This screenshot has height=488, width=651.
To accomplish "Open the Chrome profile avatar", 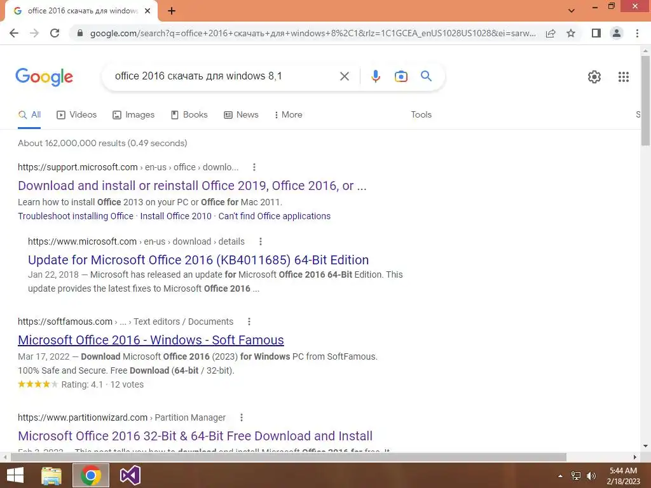I will point(617,33).
